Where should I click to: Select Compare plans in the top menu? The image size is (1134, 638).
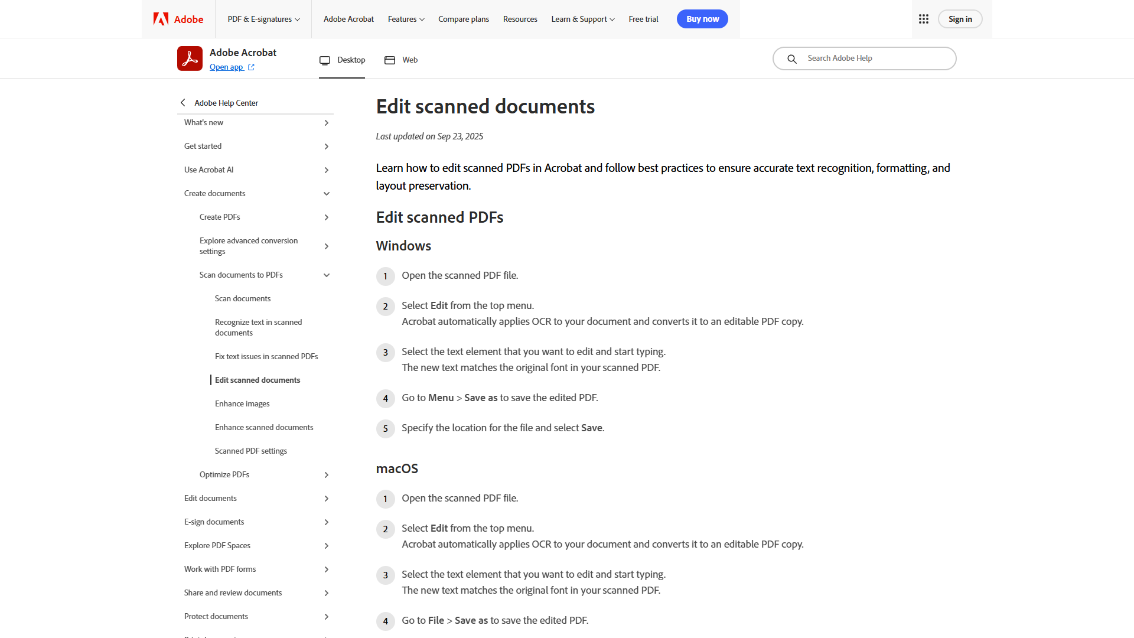463,18
